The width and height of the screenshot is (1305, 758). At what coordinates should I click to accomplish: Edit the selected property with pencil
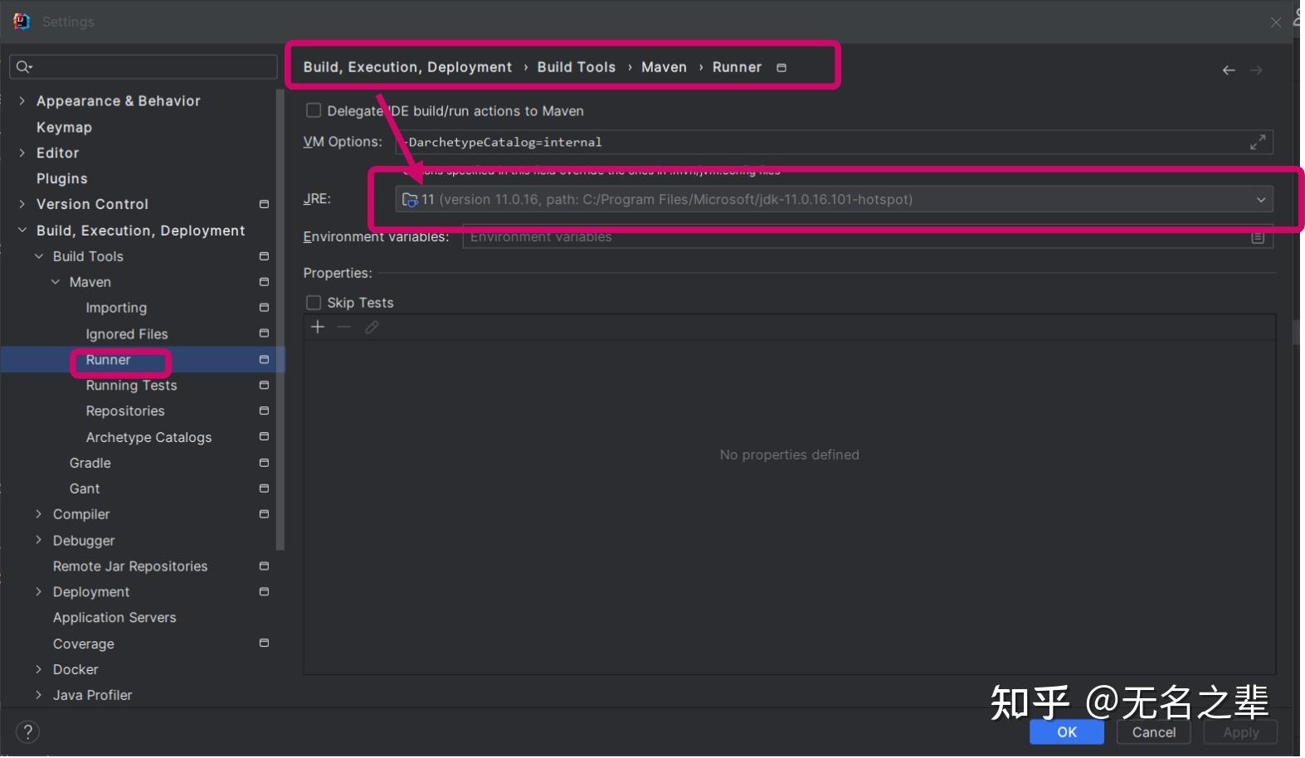(372, 328)
